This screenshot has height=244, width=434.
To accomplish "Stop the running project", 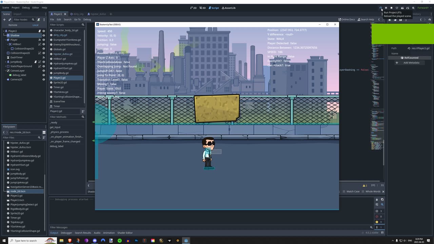I will 391,8.
